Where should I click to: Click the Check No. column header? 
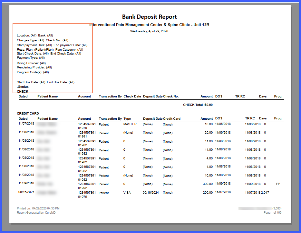click(171, 96)
